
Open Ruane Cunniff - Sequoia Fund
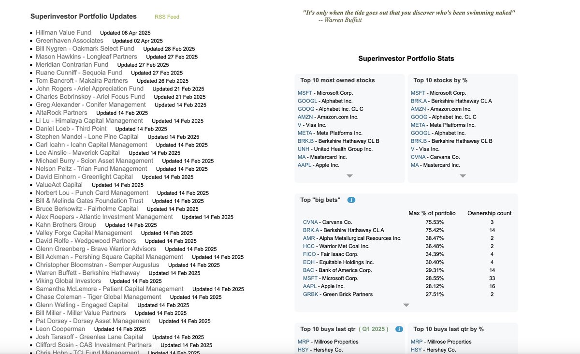tap(79, 73)
